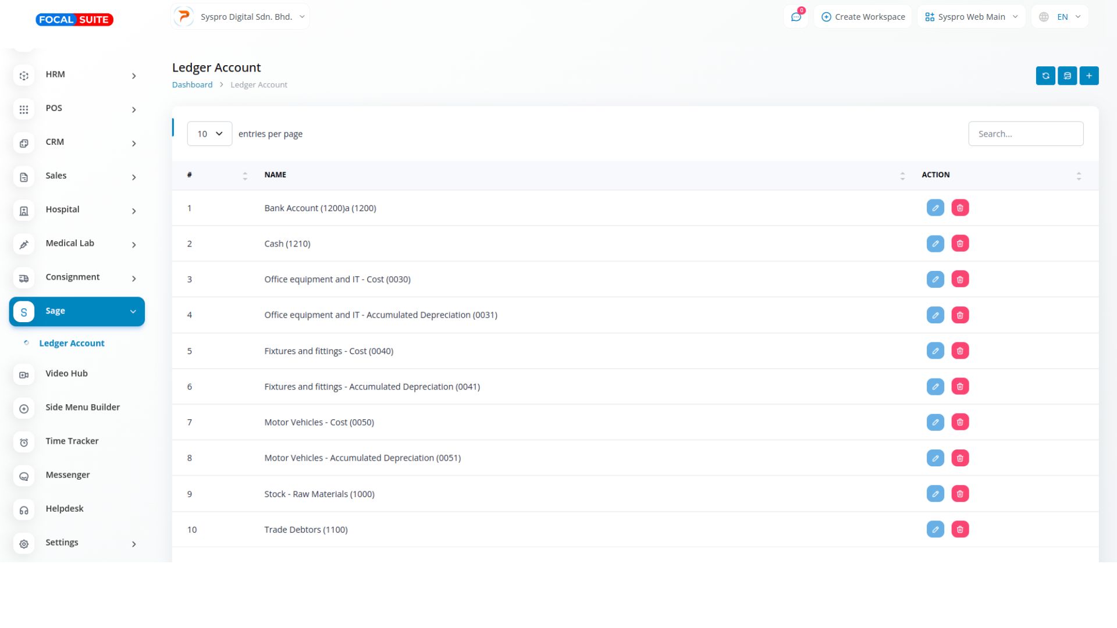Delete the Trade Debtors (1100) account
The width and height of the screenshot is (1117, 628).
point(960,530)
